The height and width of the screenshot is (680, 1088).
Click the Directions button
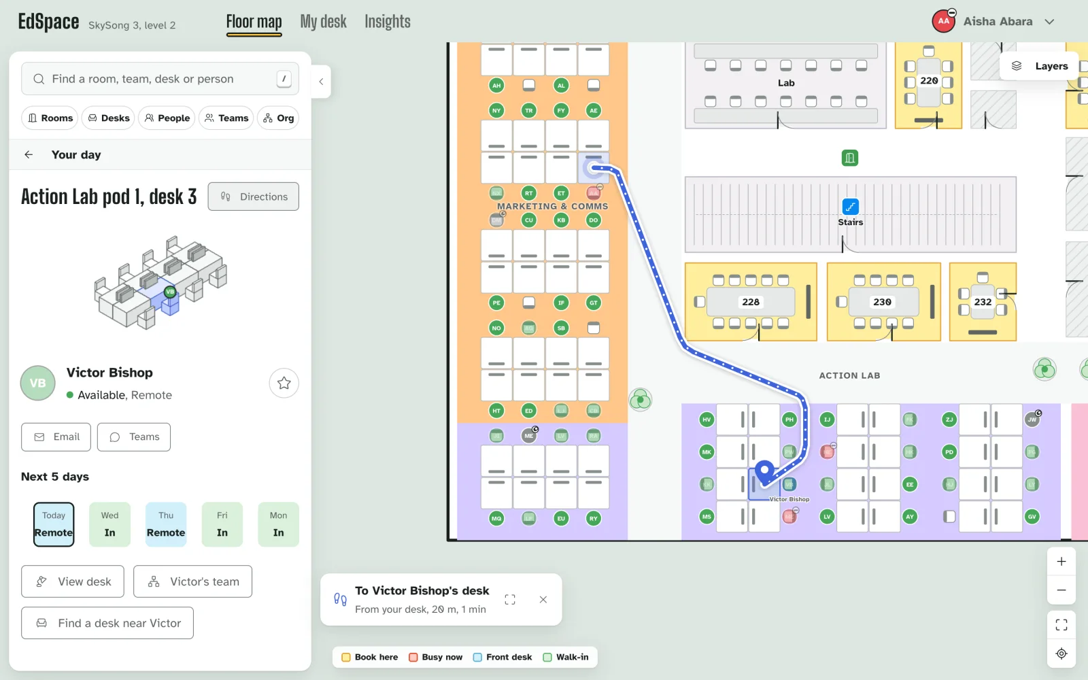[x=254, y=197]
